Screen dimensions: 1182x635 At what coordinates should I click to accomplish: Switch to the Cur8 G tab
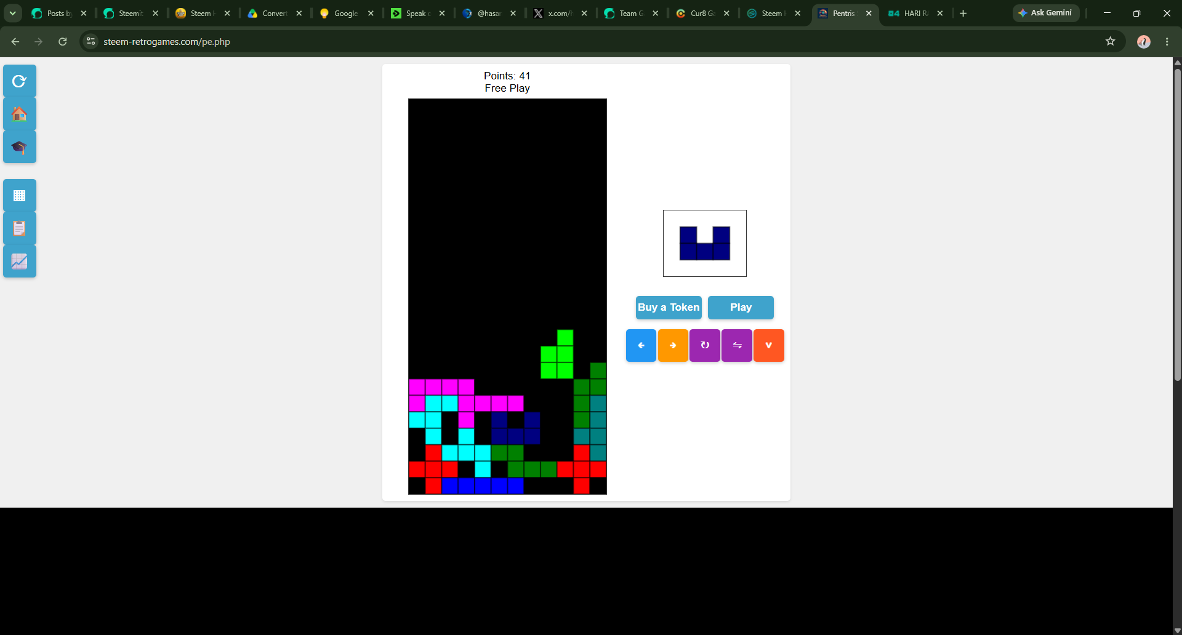coord(702,13)
